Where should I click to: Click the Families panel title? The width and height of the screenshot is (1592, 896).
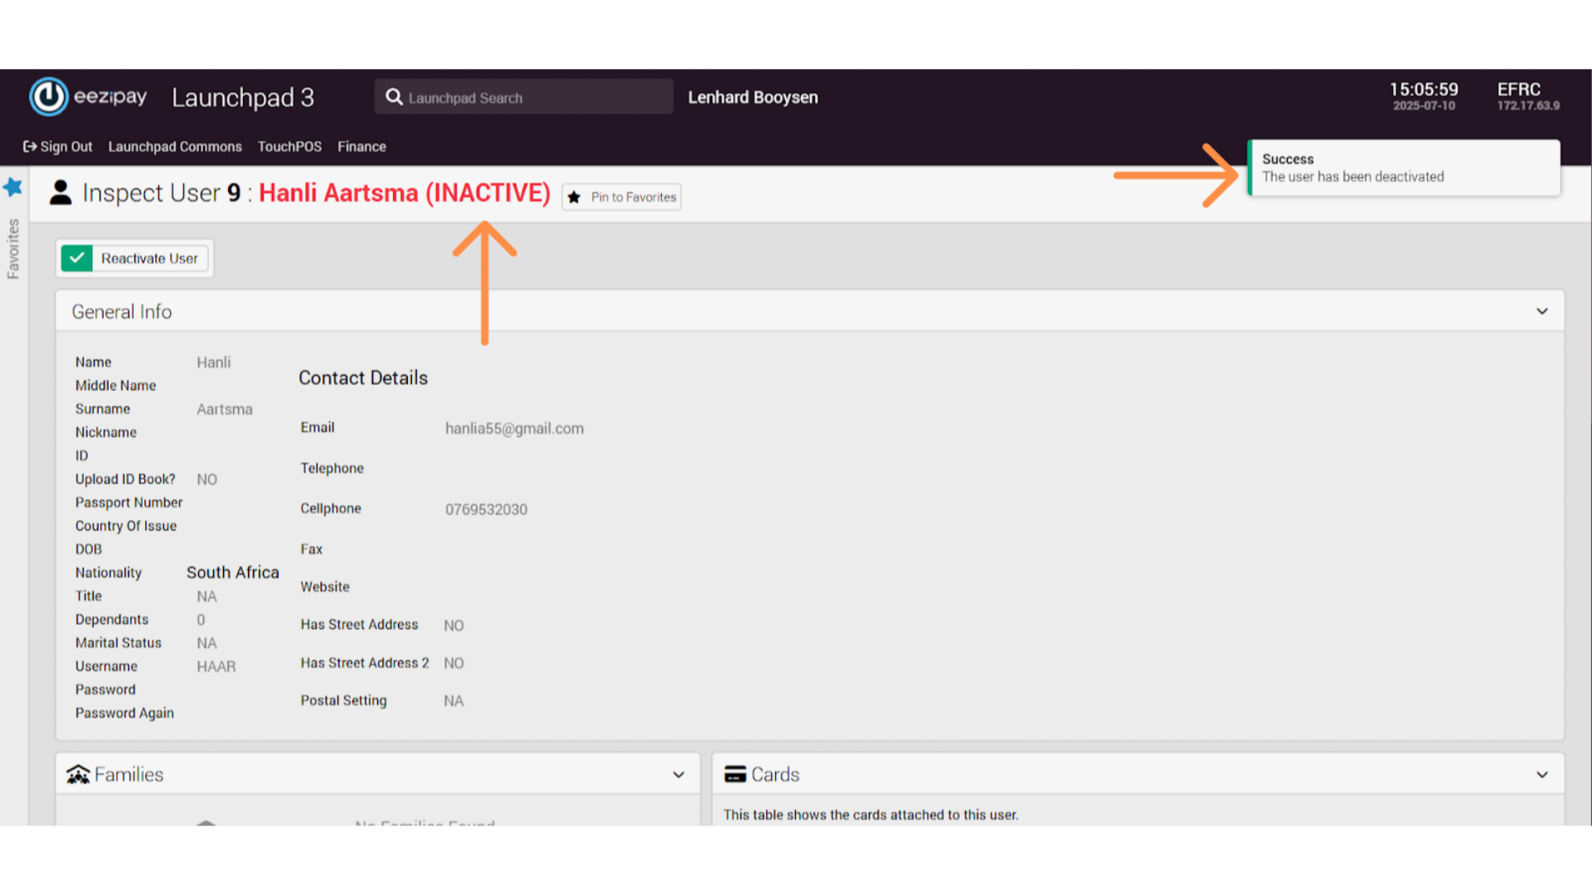tap(129, 774)
